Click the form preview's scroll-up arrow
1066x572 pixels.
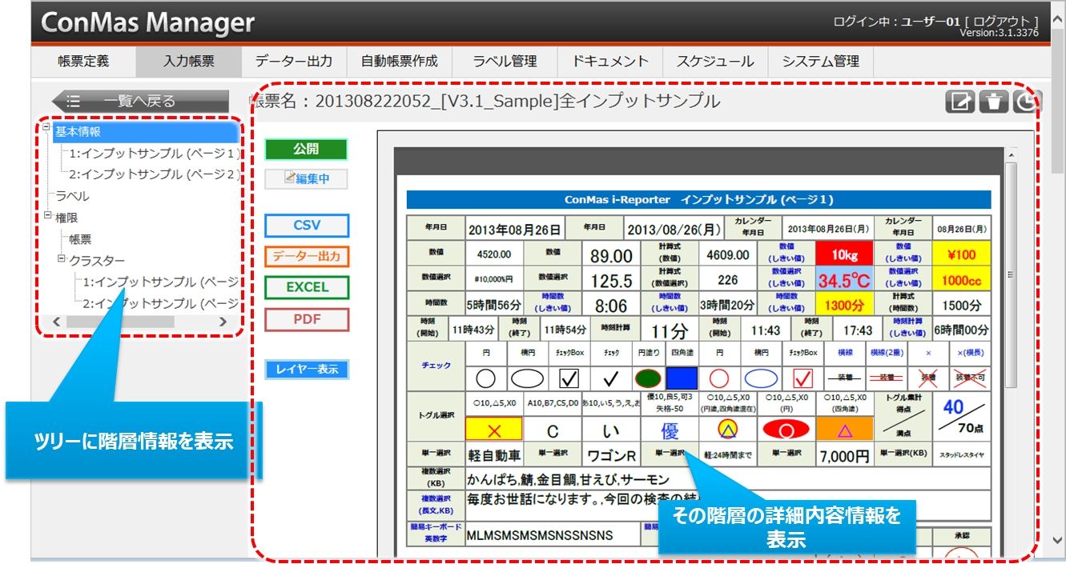1010,155
